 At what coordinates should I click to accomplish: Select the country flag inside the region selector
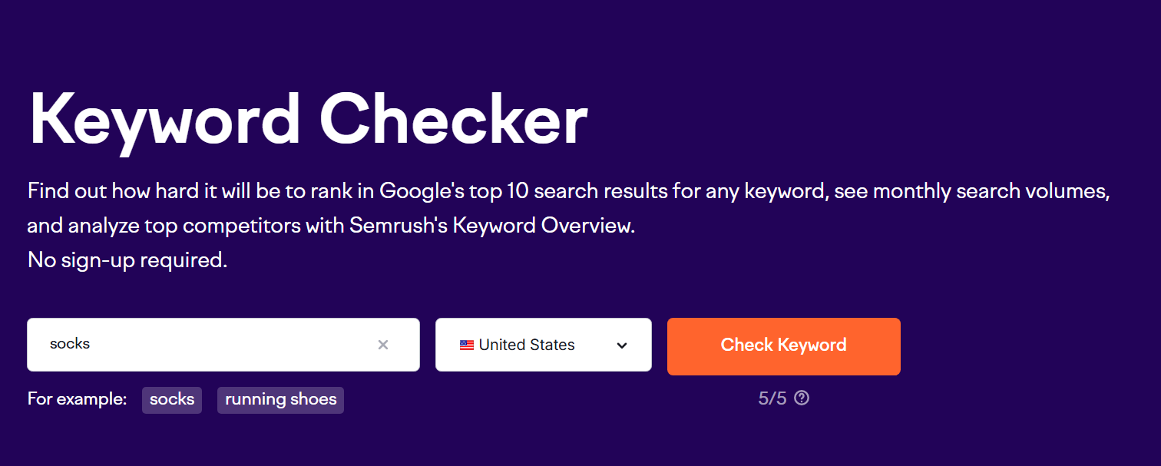coord(466,345)
